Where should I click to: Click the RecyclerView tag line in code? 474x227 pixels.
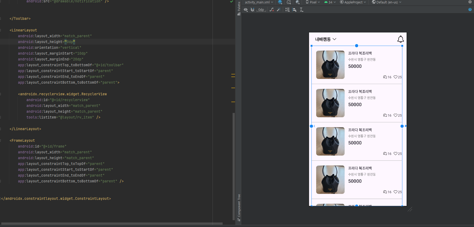(62, 94)
